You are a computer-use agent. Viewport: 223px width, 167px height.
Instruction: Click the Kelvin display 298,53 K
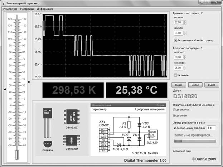pos(73,90)
